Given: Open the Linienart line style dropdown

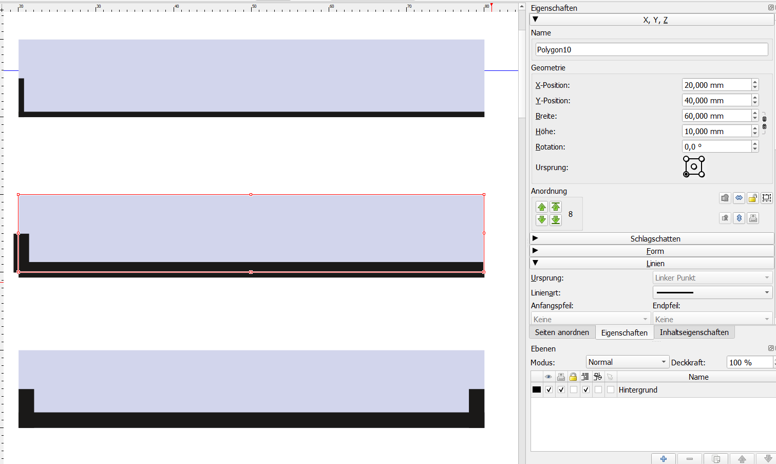Looking at the screenshot, I should coord(712,292).
